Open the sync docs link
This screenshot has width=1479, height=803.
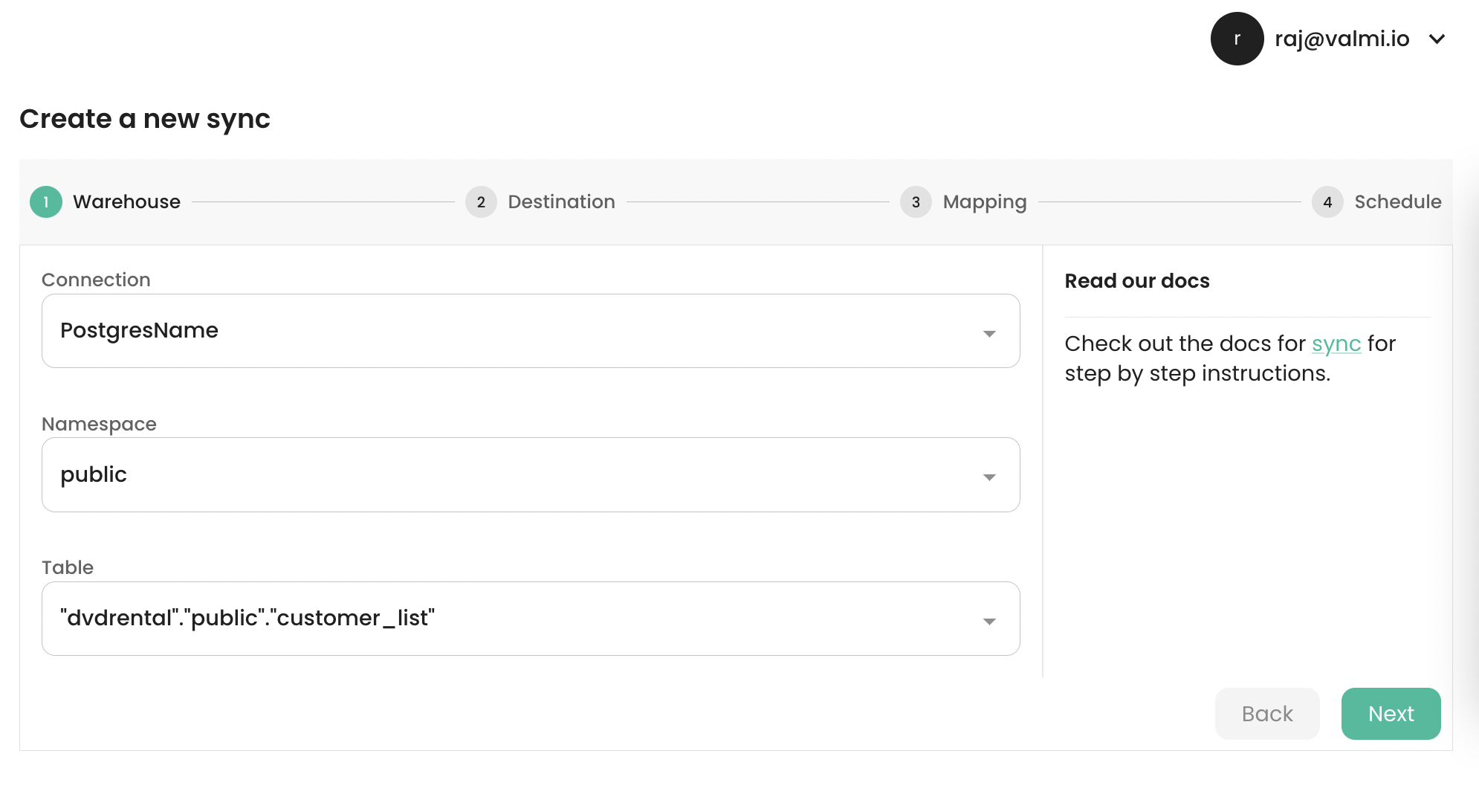click(x=1336, y=344)
